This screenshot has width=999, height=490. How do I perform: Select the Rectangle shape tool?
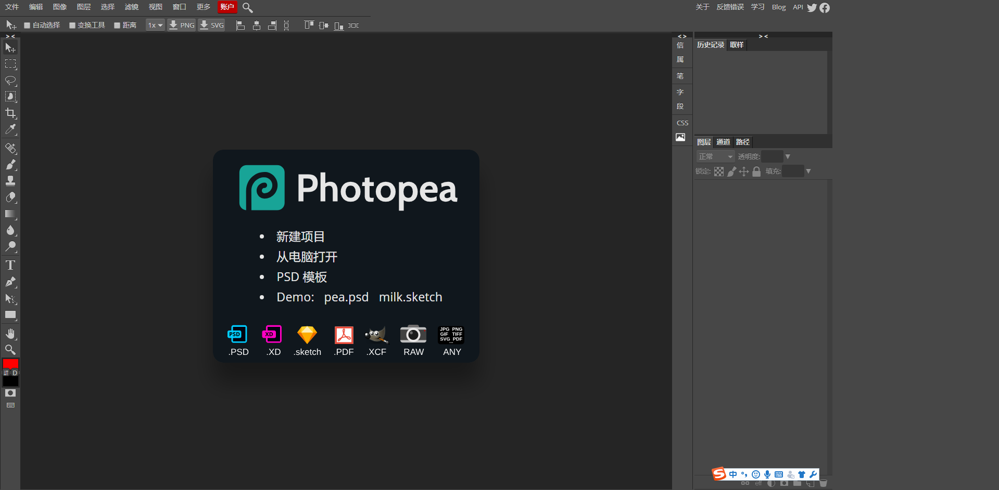[10, 315]
